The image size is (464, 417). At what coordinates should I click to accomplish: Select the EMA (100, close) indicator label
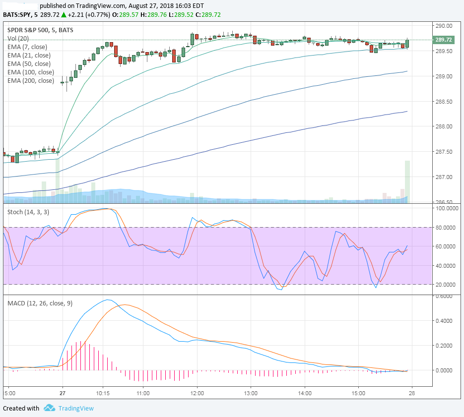(x=31, y=72)
